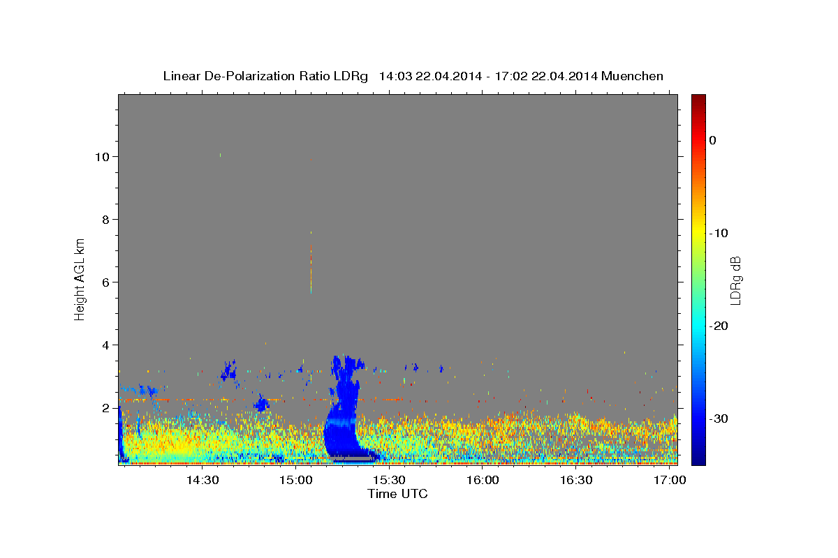Click the 'LDRg dB' colorbar label
Viewport: 838px width, 558px height.
pyautogui.click(x=735, y=280)
